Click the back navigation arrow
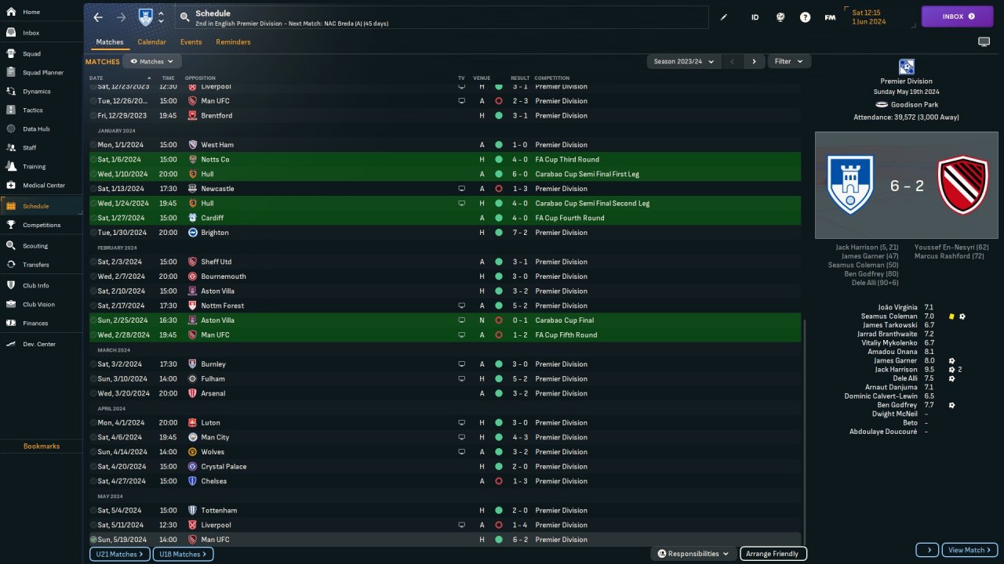 point(98,17)
